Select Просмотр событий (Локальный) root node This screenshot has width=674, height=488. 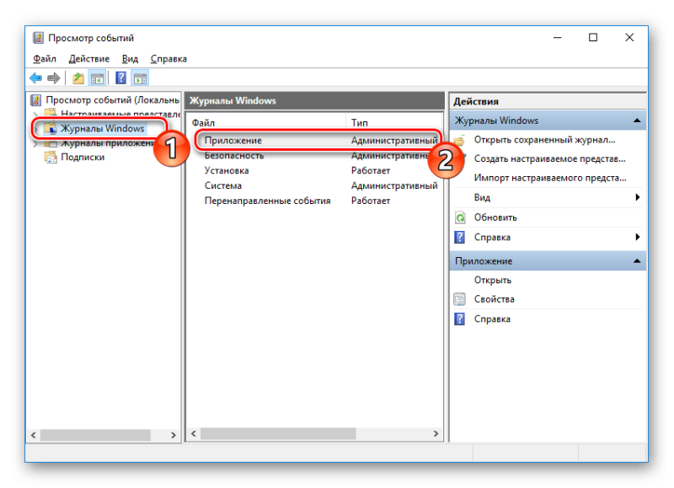coord(112,100)
